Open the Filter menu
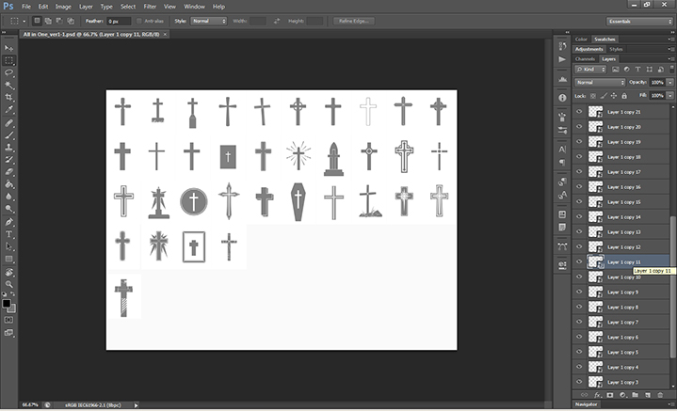 [150, 6]
